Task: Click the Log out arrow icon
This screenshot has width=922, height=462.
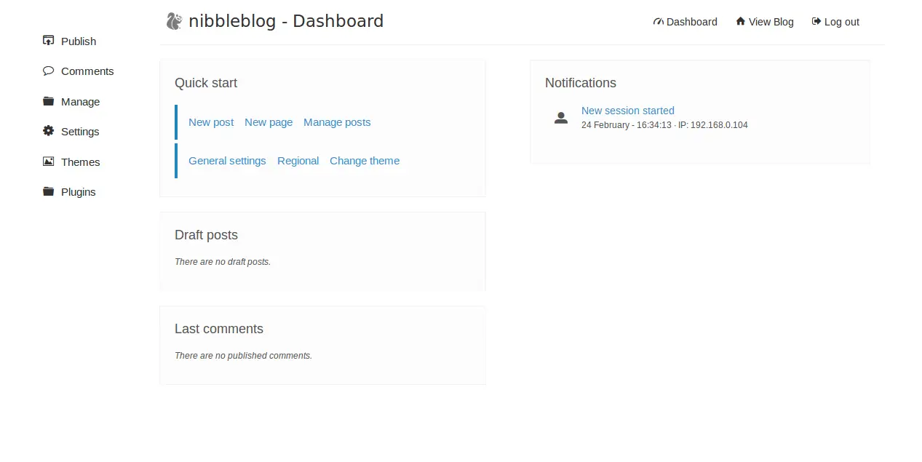Action: pyautogui.click(x=816, y=21)
